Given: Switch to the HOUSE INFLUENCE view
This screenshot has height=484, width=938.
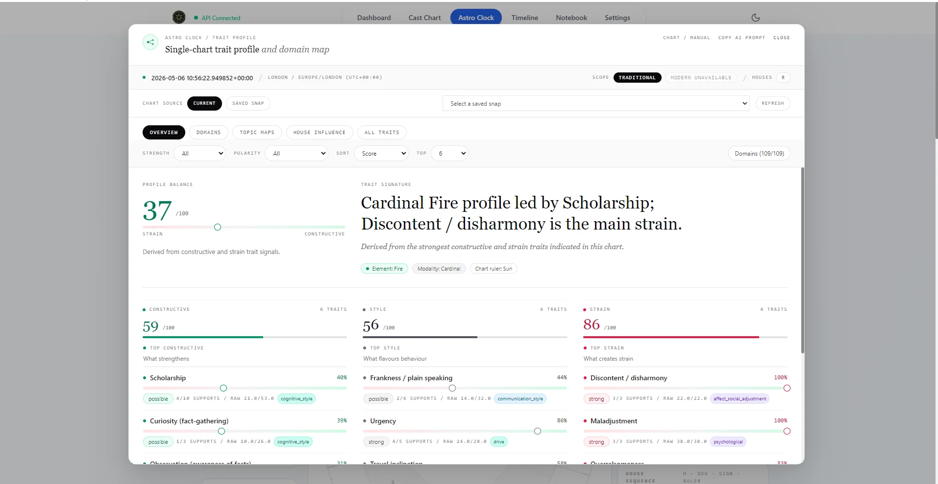Looking at the screenshot, I should point(320,132).
